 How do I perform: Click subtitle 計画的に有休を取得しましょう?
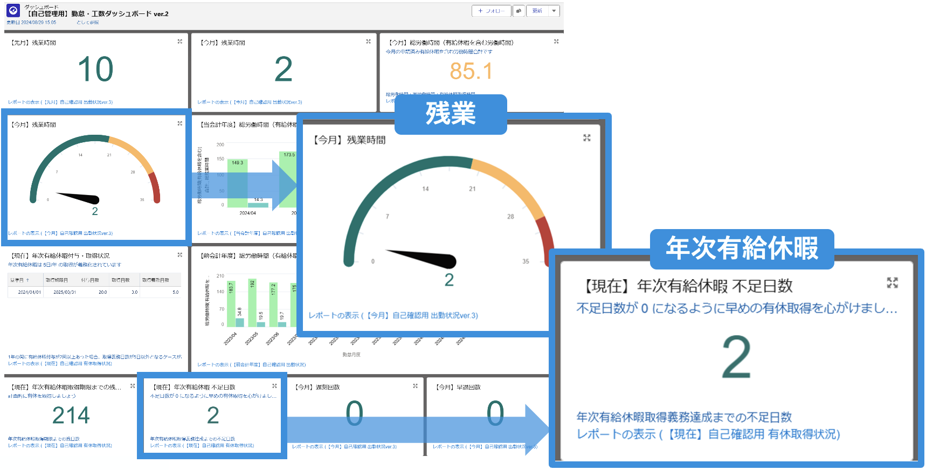click(x=42, y=396)
